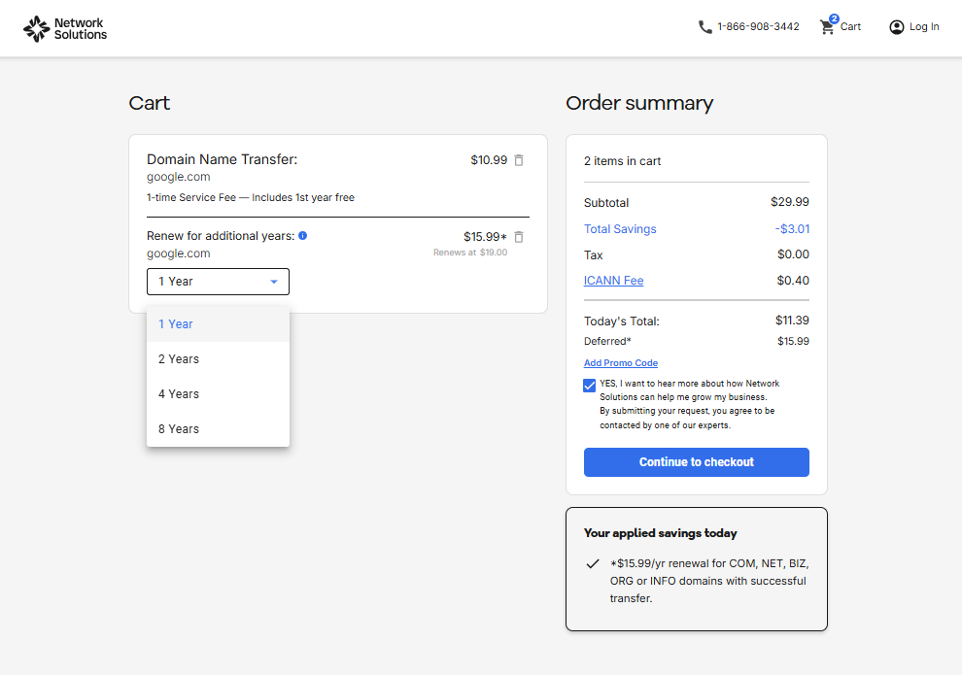The height and width of the screenshot is (675, 962).
Task: Remove the renewal item using its trash icon
Action: pos(519,236)
